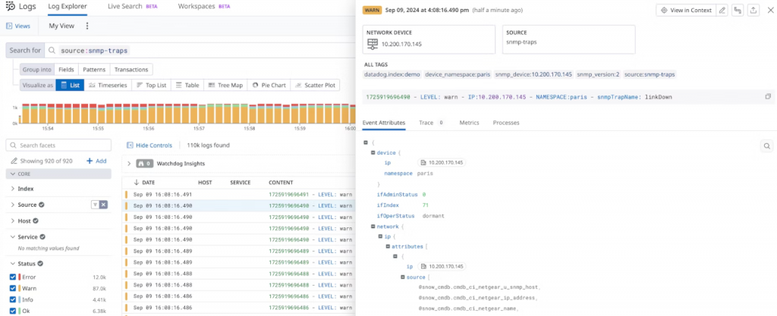Click the pencil edit icon in log panel
The width and height of the screenshot is (777, 316).
pyautogui.click(x=722, y=10)
